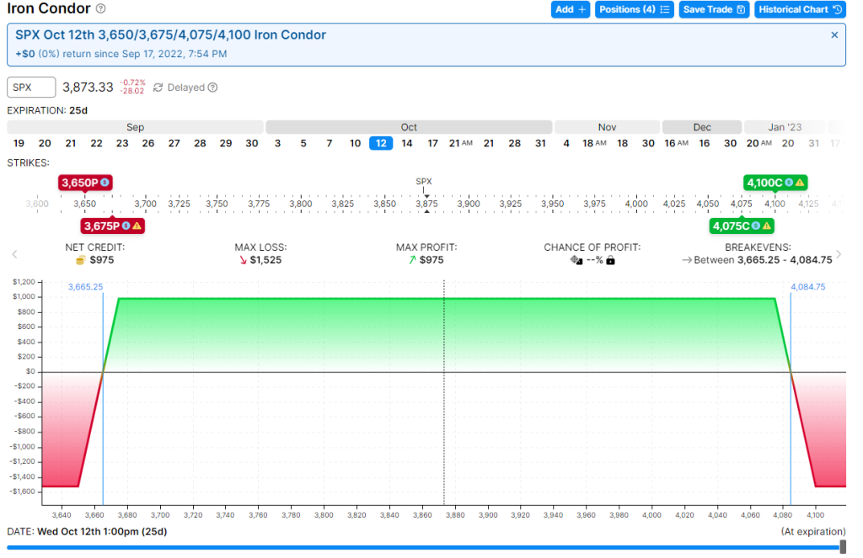Click the left chevron beside Net Credit
This screenshot has width=863, height=558.
pos(13,254)
